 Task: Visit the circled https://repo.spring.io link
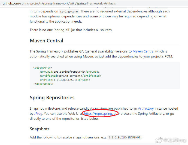click(x=100, y=113)
